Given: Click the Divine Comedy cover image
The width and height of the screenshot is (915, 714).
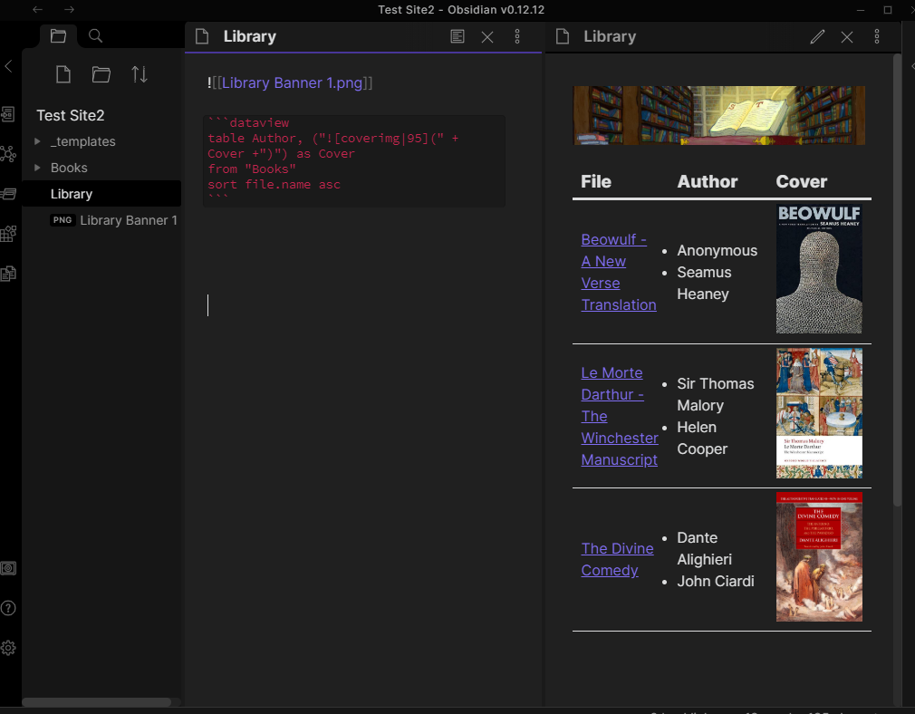Looking at the screenshot, I should (819, 557).
